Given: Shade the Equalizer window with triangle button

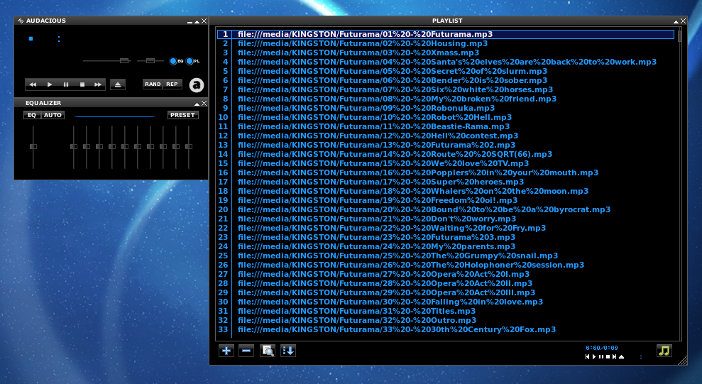Looking at the screenshot, I should tap(197, 104).
